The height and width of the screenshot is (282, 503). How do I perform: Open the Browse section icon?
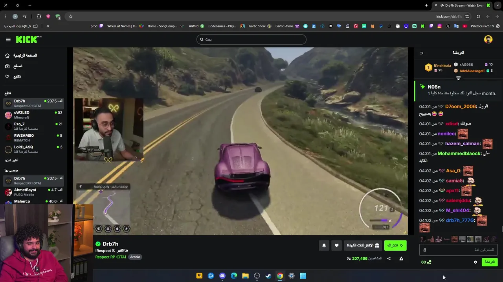pos(7,66)
